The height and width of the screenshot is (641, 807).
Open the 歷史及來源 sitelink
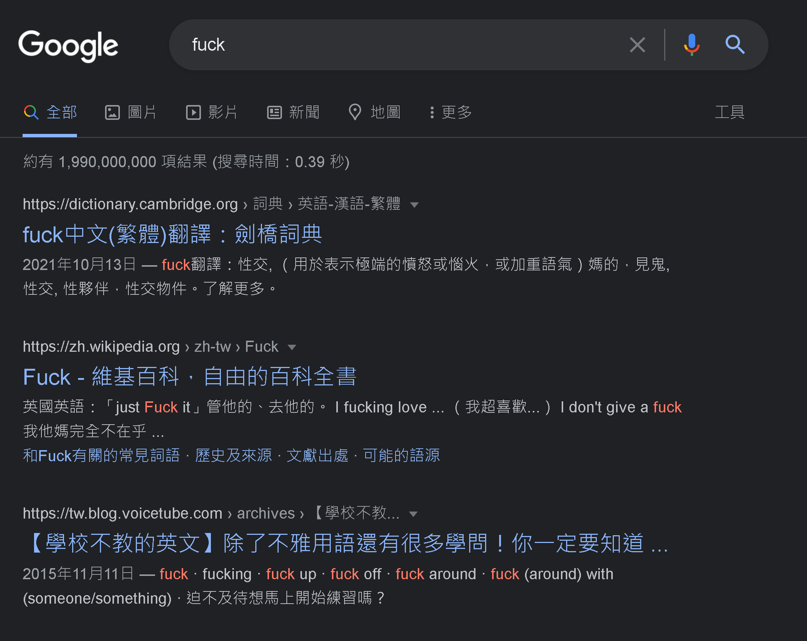coord(233,455)
